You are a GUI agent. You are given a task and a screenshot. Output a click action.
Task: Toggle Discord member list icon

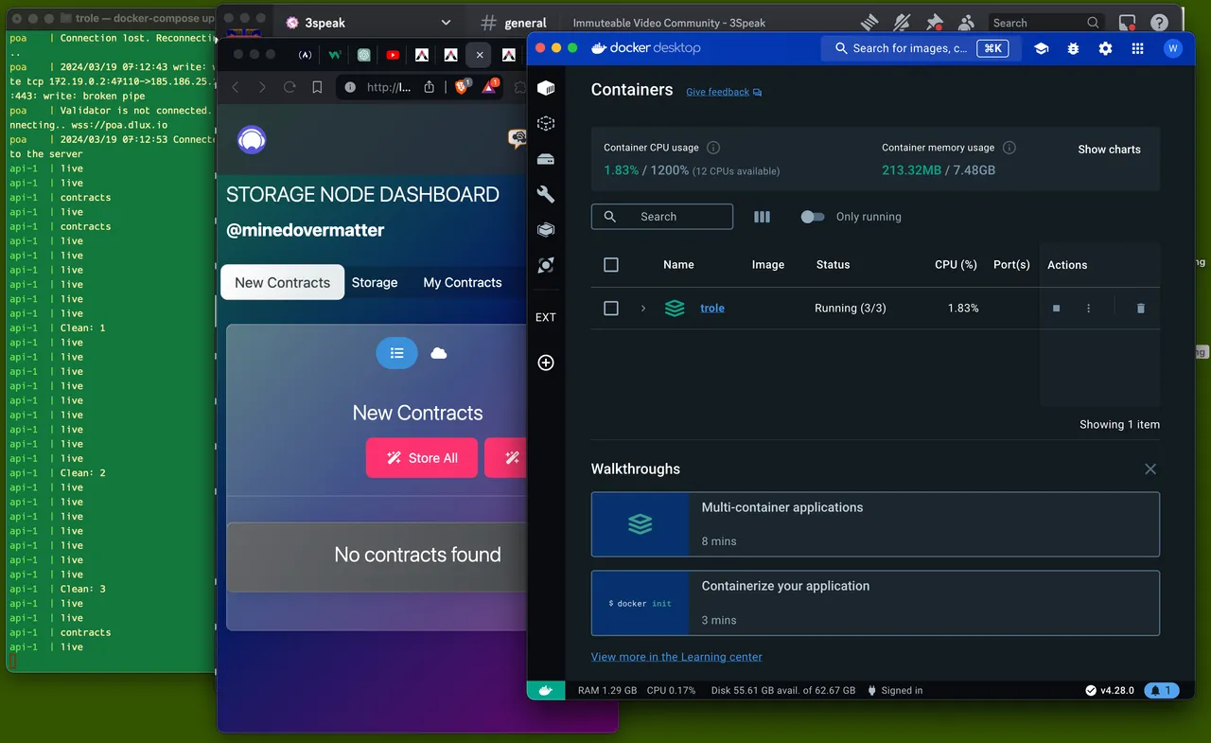tap(966, 23)
